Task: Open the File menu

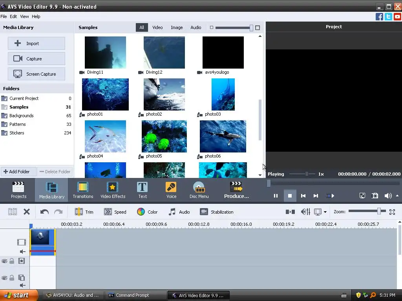Action: pos(4,16)
